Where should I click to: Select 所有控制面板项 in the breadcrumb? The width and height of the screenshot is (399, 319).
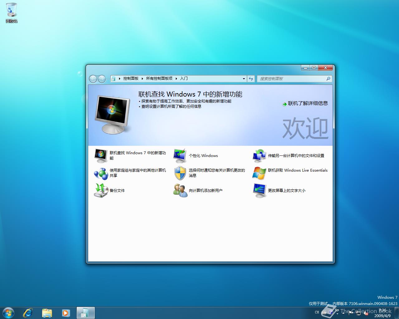click(x=159, y=79)
